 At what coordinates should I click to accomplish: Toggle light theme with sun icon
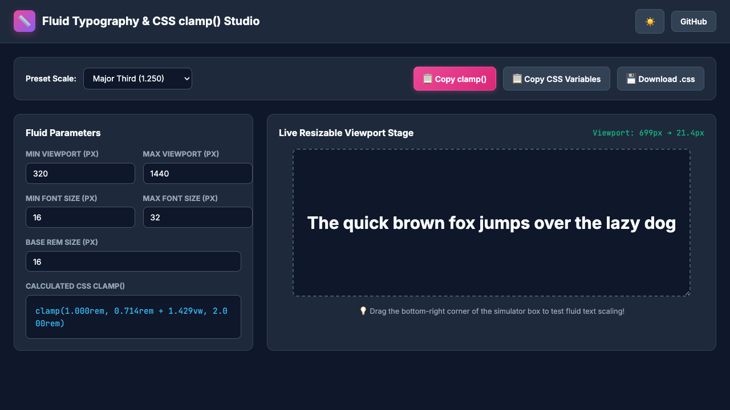tap(650, 22)
